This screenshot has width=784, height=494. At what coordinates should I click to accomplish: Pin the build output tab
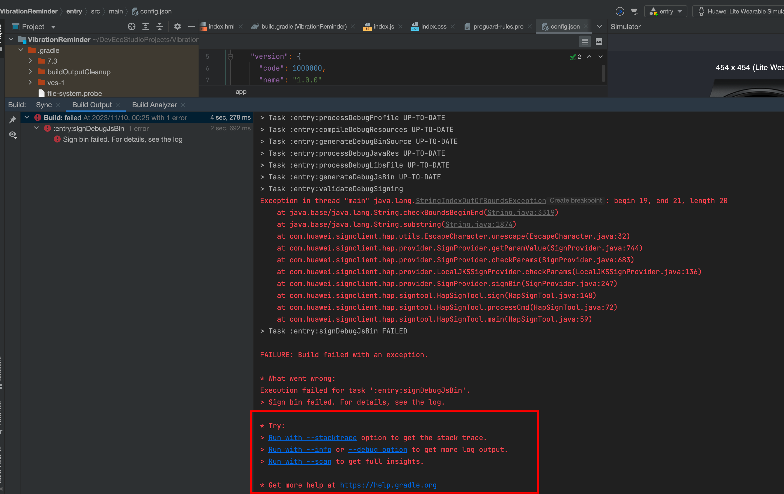[x=12, y=120]
